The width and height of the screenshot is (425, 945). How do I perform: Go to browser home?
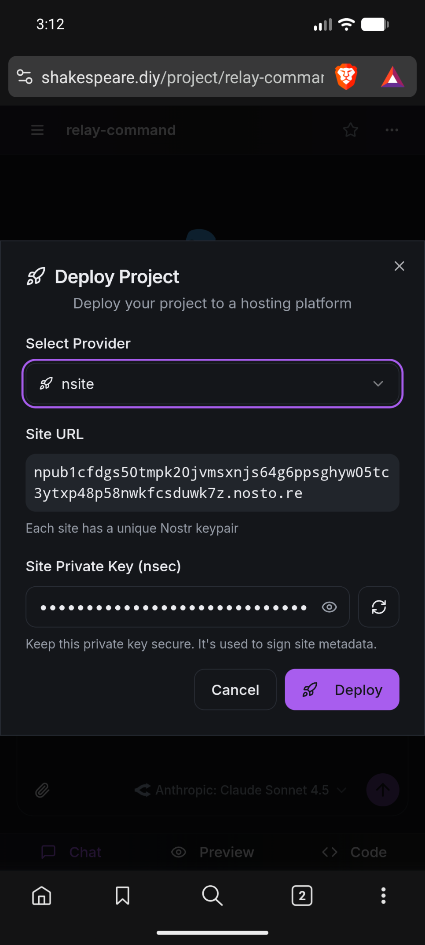point(42,895)
